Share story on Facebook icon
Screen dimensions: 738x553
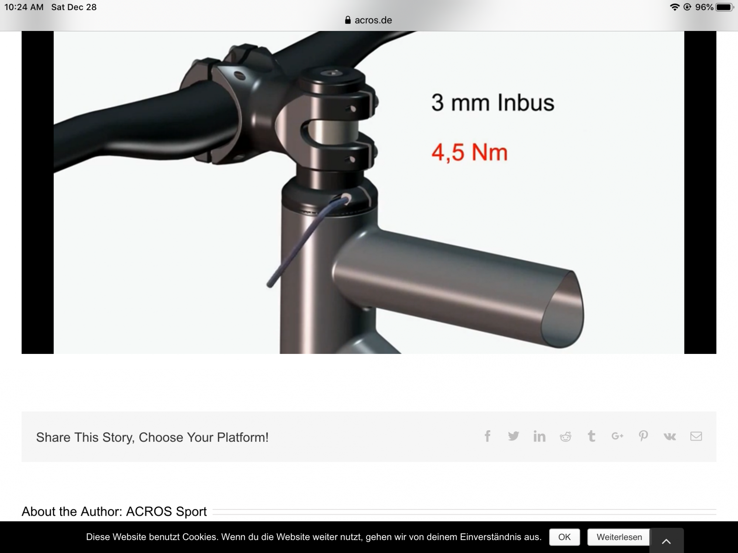(x=487, y=436)
